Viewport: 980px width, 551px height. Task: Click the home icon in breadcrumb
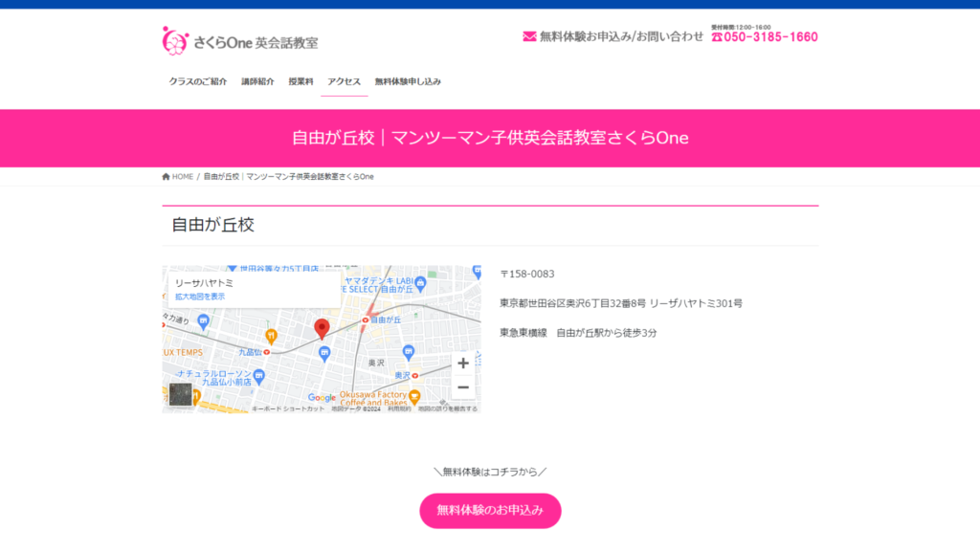click(x=167, y=177)
